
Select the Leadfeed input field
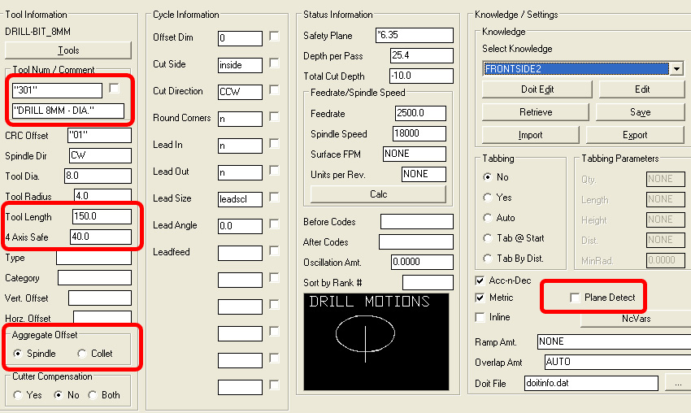(x=240, y=253)
